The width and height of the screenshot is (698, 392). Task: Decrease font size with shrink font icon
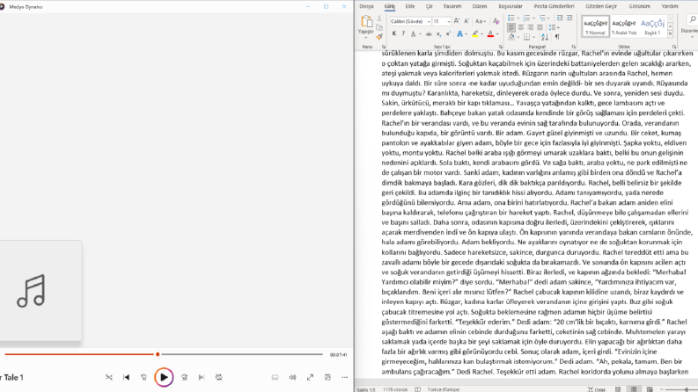[467, 21]
